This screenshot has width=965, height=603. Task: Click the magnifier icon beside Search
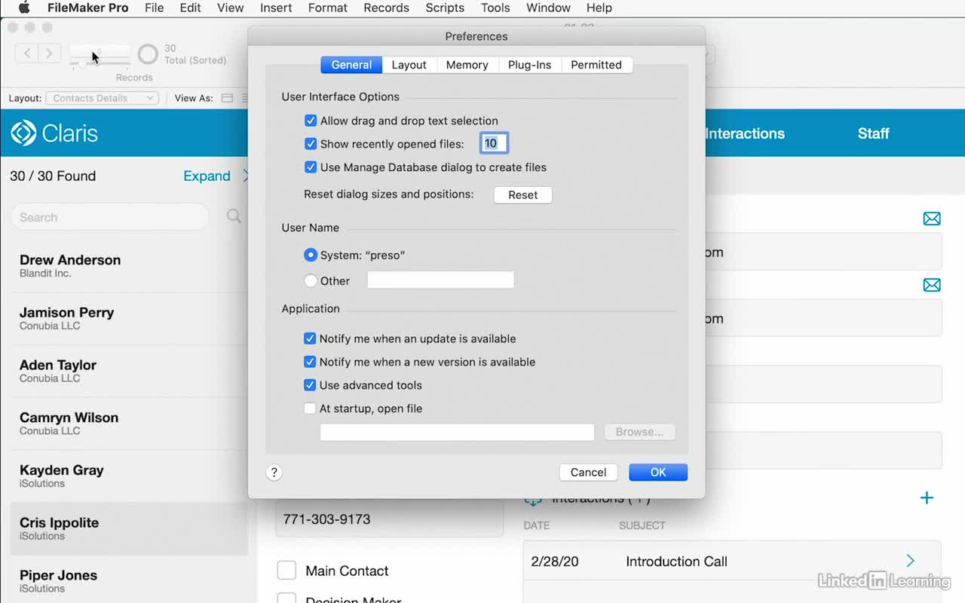234,216
